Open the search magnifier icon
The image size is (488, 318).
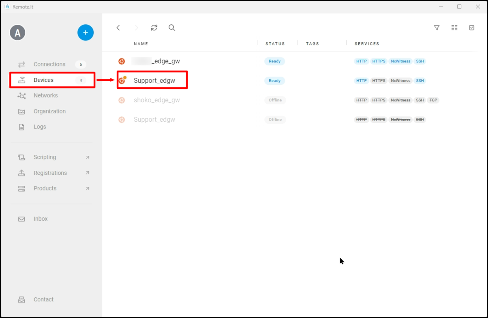click(x=172, y=28)
